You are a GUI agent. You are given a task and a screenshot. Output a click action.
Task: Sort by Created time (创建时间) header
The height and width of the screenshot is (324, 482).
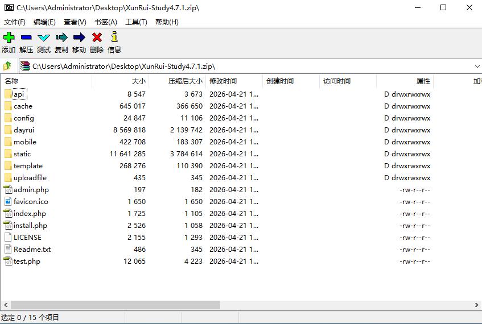[291, 81]
